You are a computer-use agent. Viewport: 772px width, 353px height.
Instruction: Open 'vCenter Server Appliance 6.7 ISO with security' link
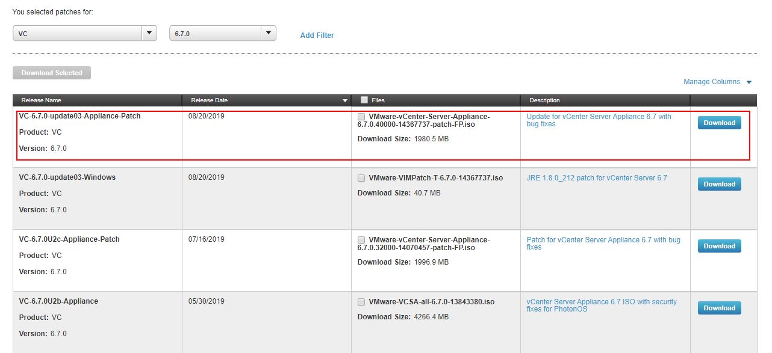[x=602, y=305]
